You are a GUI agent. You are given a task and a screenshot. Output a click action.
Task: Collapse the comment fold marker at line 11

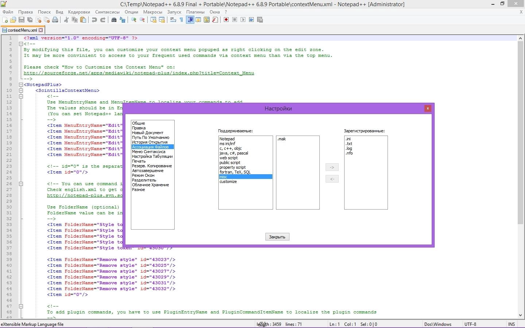21,96
